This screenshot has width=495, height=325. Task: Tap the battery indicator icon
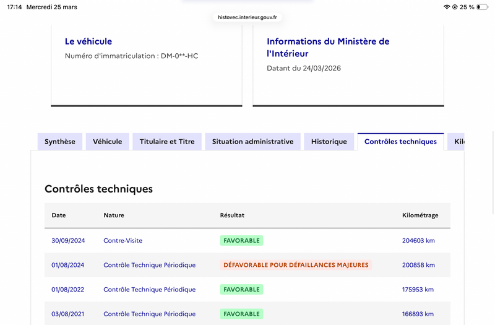[482, 7]
